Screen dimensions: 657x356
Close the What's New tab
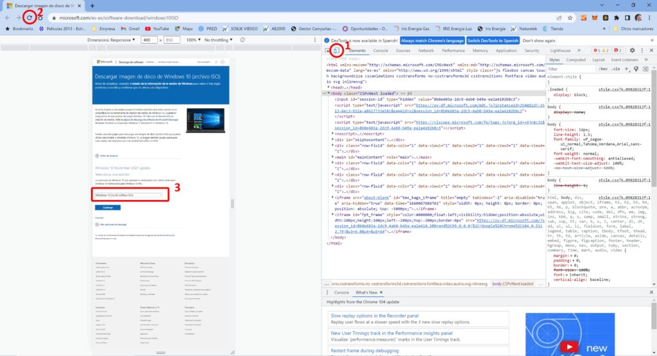(381, 292)
